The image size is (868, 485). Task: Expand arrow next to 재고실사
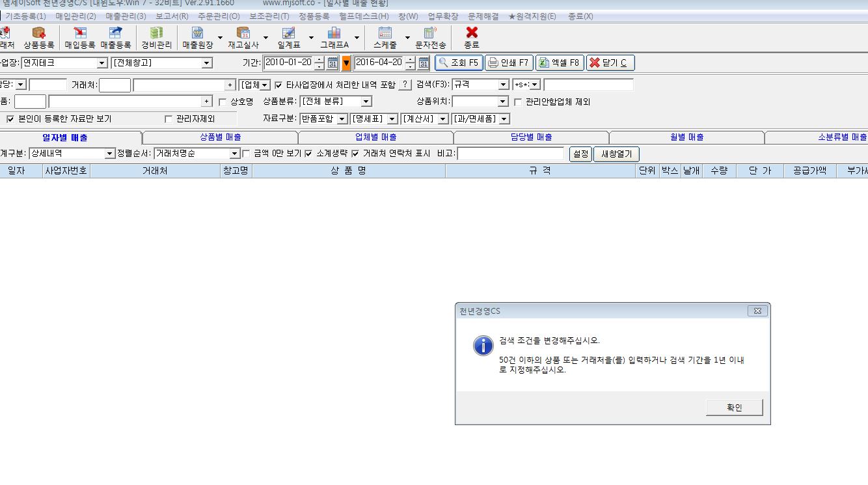tap(265, 38)
